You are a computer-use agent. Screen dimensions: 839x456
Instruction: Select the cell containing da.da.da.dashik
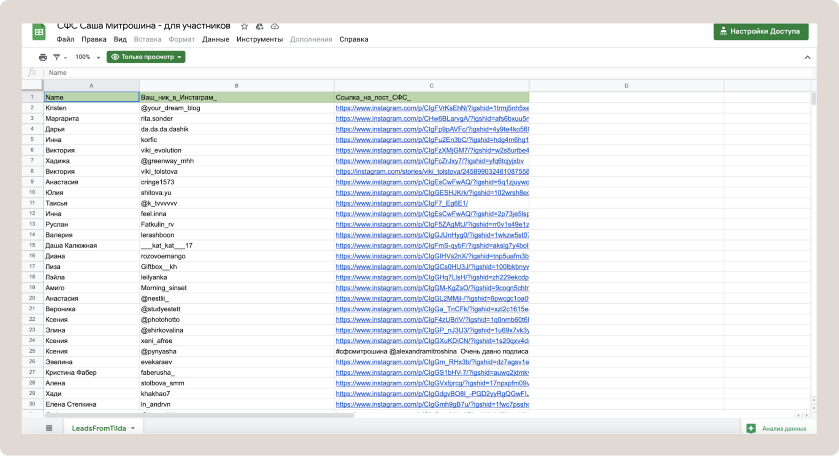tap(237, 129)
